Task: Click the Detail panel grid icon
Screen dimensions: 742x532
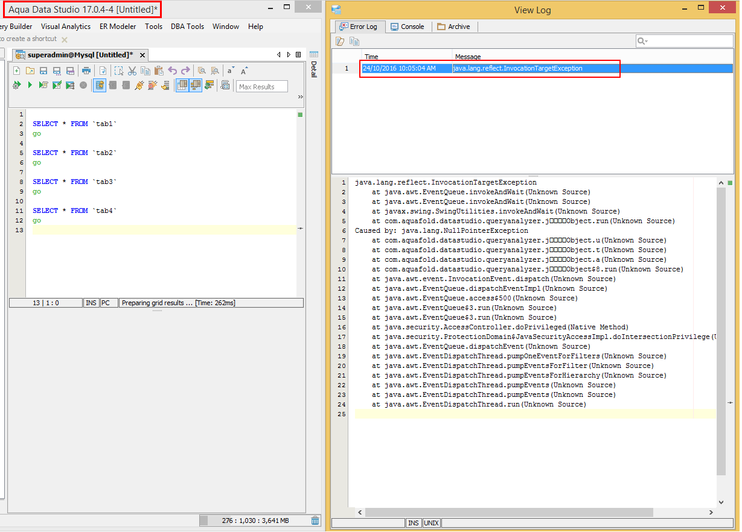Action: [x=313, y=54]
